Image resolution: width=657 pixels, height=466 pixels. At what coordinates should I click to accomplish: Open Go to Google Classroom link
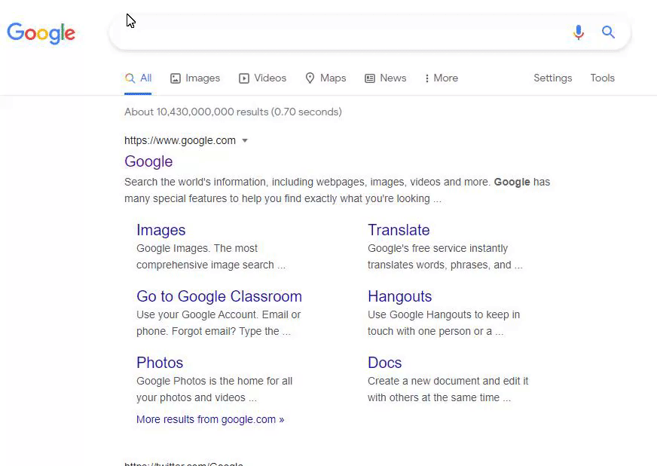218,296
